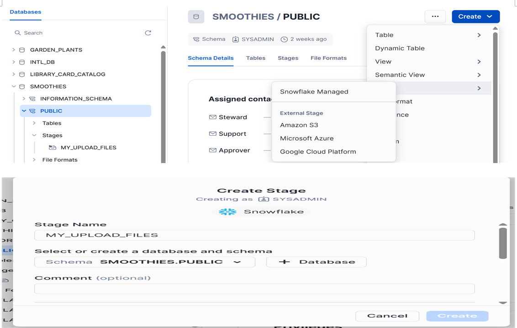Expand the INTL_DB database node

click(14, 62)
